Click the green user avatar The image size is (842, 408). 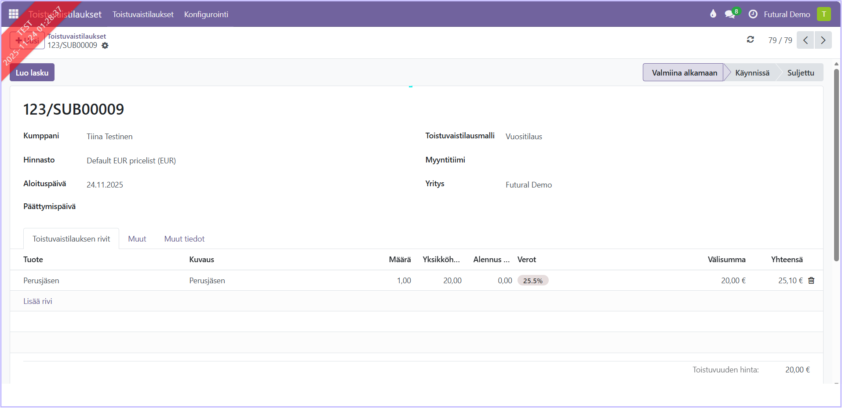824,14
